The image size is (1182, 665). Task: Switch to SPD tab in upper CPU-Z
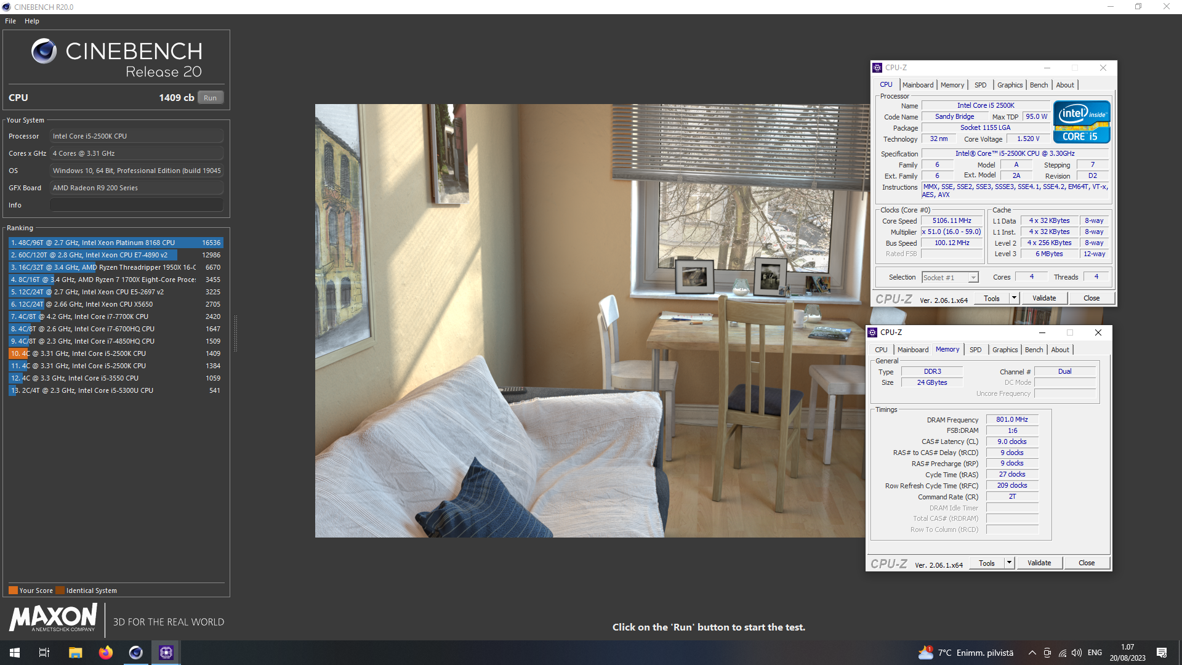pos(980,85)
